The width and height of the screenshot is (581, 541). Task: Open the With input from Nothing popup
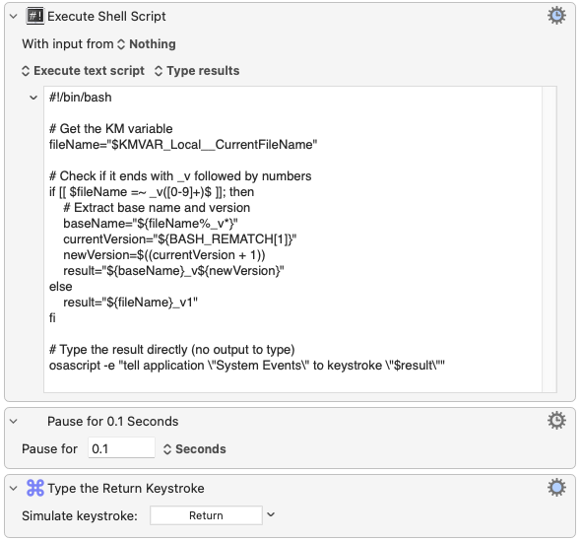(147, 44)
